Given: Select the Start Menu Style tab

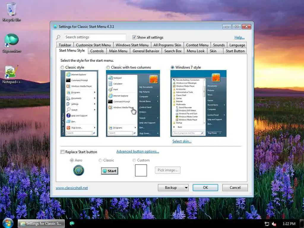Looking at the screenshot, I should click(72, 50).
